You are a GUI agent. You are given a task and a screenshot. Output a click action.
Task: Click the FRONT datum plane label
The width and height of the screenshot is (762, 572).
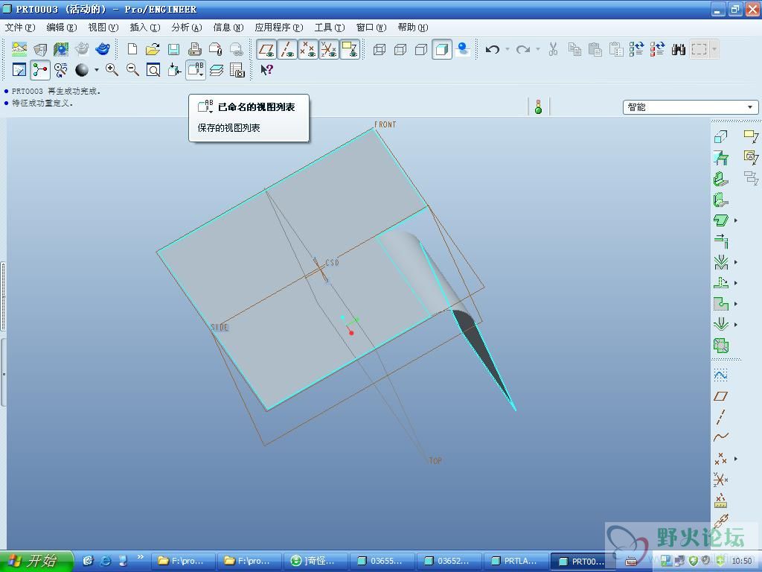click(385, 124)
